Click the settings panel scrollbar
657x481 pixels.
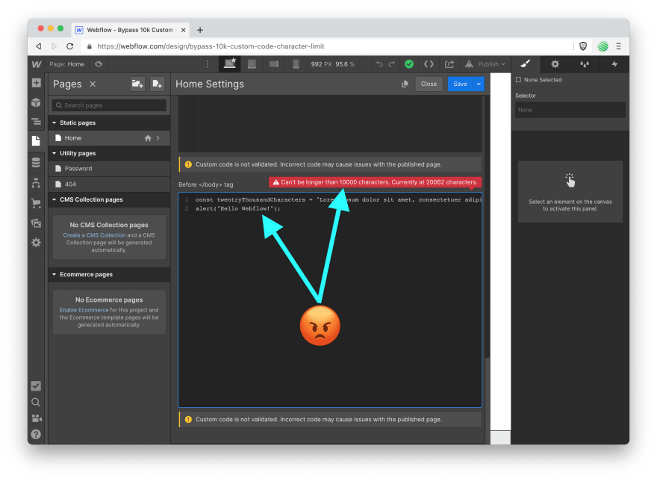coord(488,398)
